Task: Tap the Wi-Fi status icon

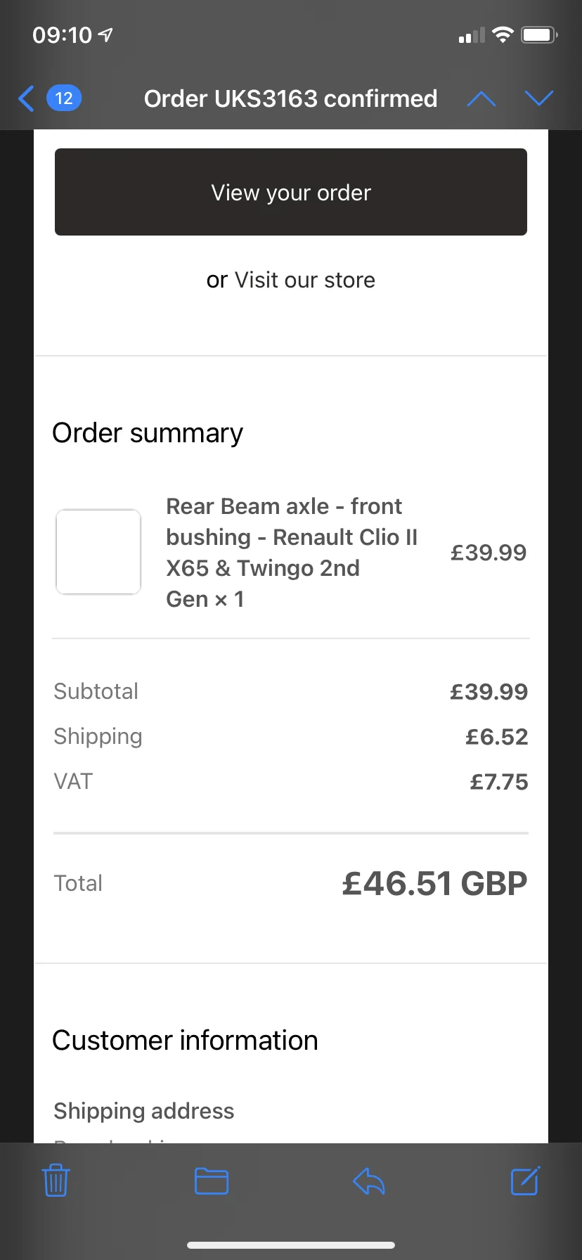Action: (x=503, y=34)
